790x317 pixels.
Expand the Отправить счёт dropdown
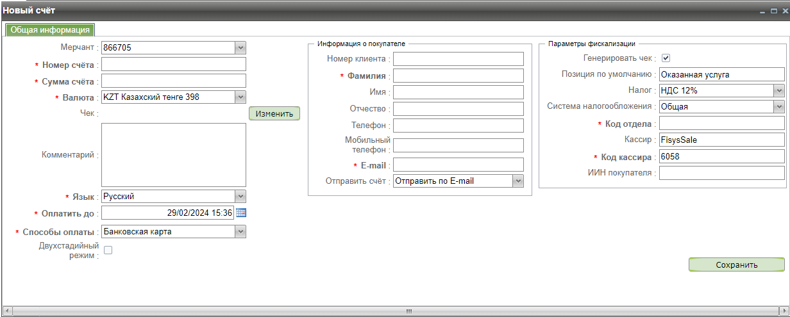click(518, 181)
